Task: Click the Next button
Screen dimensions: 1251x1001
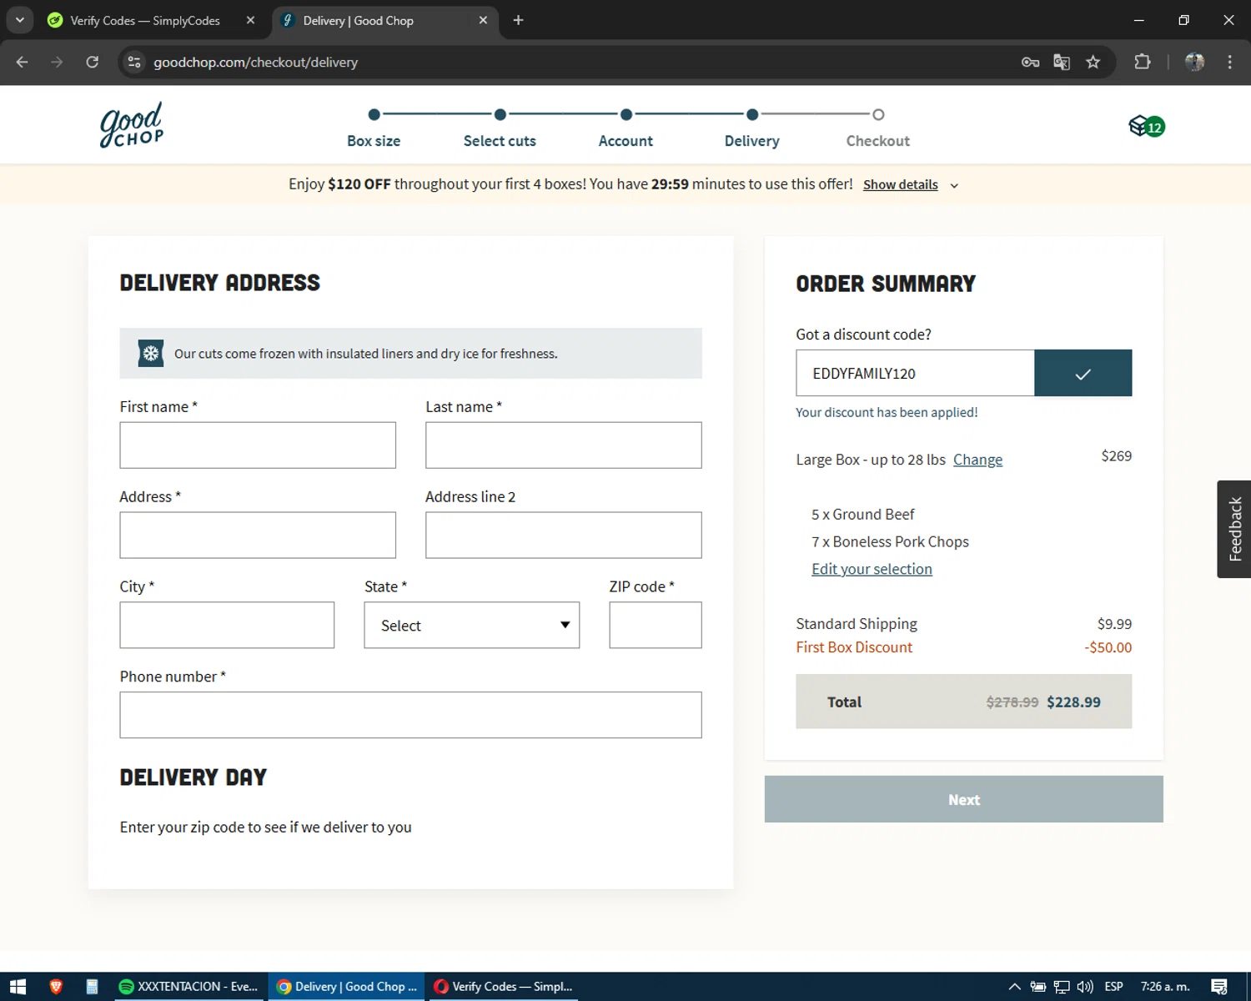Action: [x=964, y=799]
